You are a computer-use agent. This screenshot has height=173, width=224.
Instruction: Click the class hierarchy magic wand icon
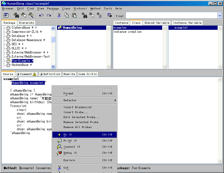click(x=31, y=15)
